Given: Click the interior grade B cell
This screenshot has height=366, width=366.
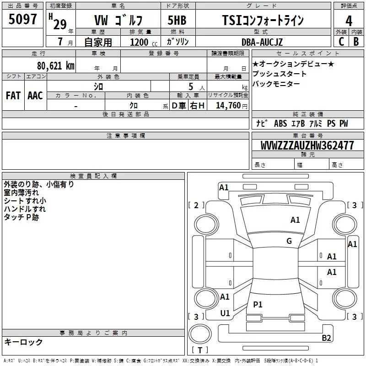Looking at the screenshot, I should point(356,42).
